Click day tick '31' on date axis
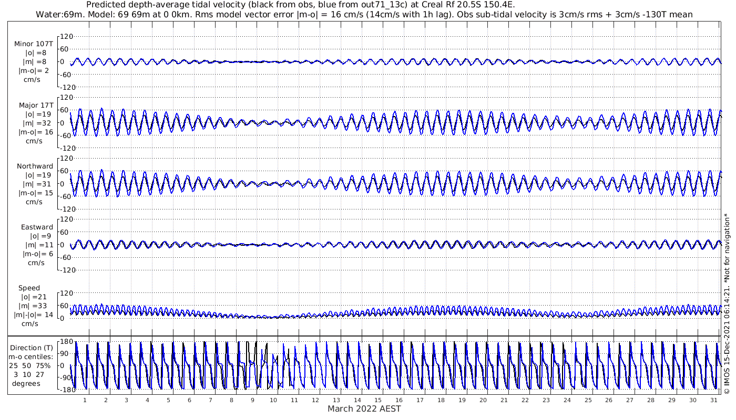 pos(713,400)
